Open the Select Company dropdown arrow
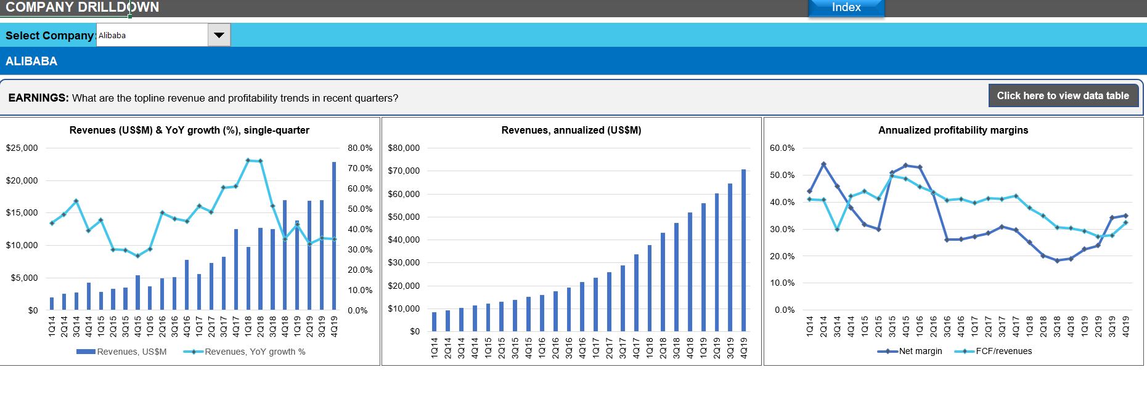Viewport: 1147px width, 399px height. click(219, 35)
